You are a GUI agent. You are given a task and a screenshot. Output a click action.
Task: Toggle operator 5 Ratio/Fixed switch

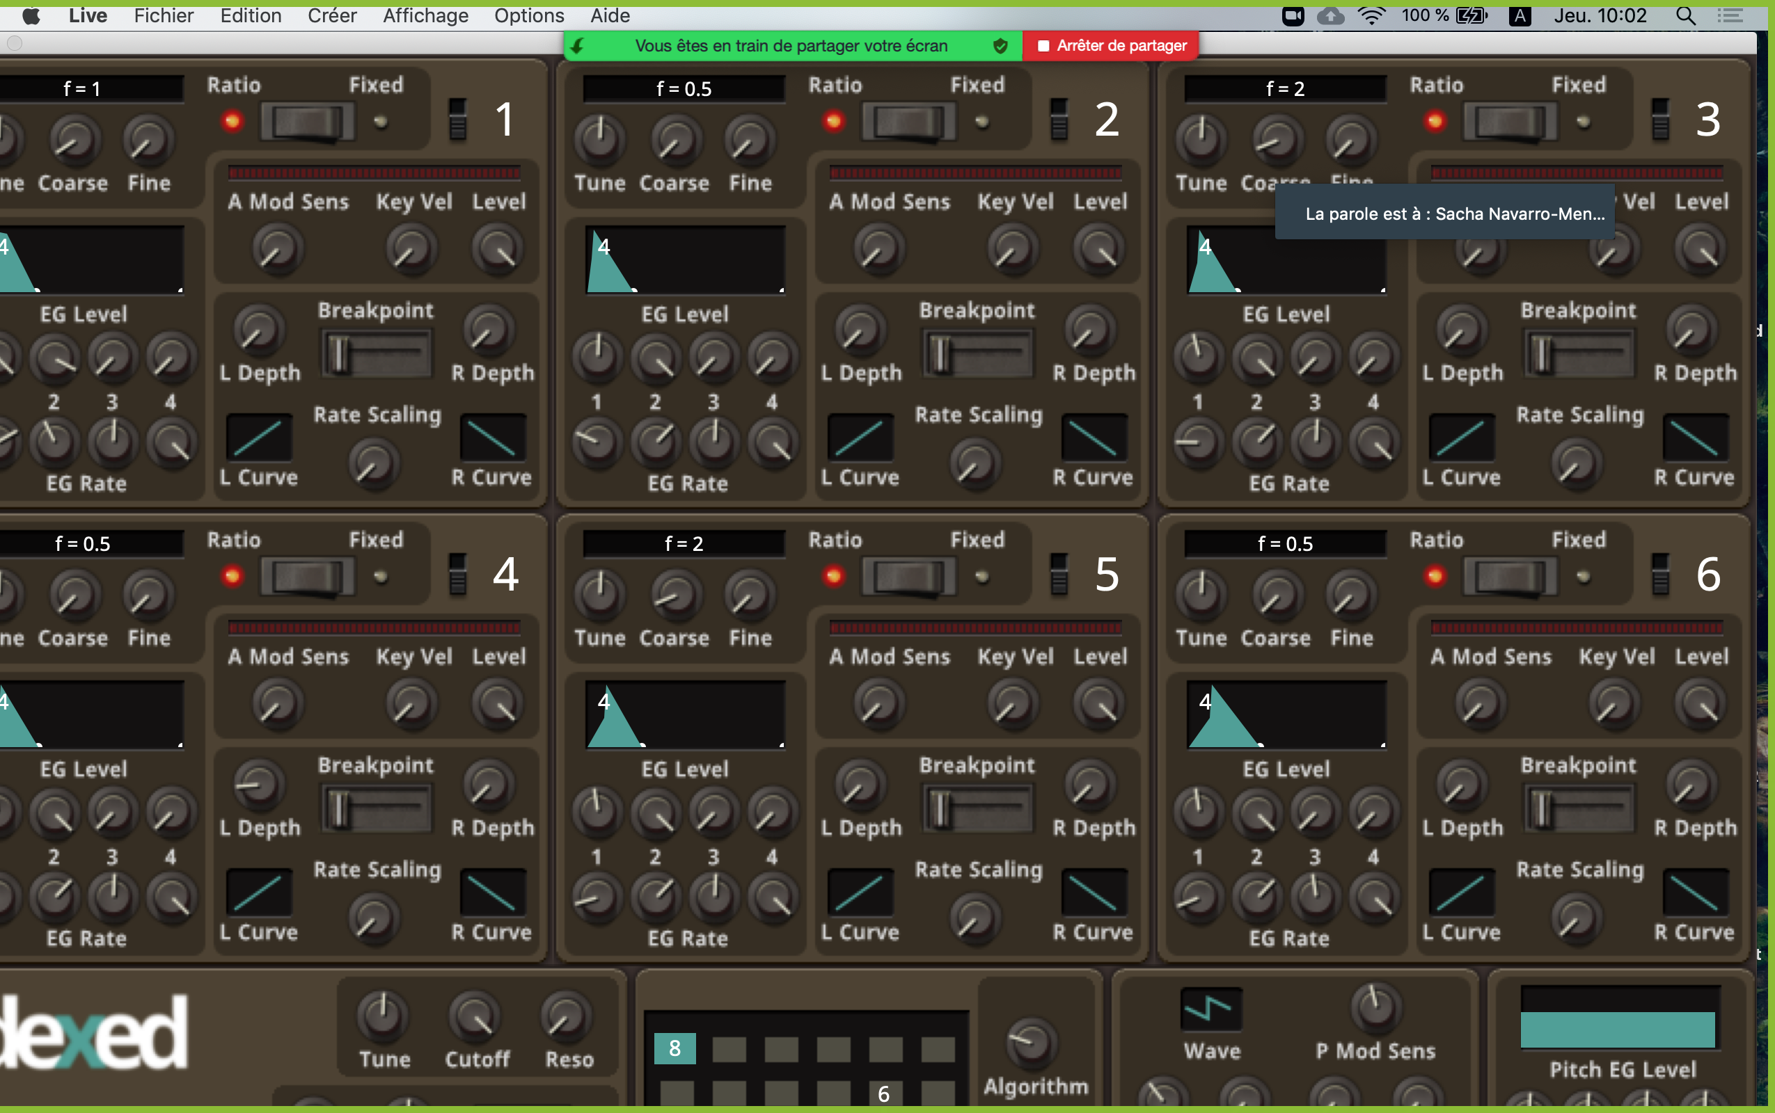click(x=909, y=577)
